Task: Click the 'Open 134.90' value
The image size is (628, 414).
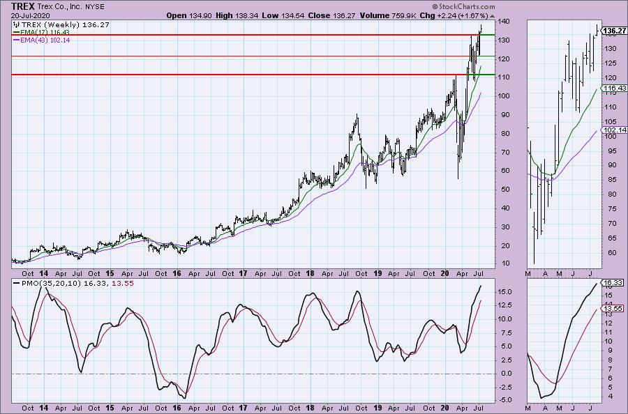Action: click(x=188, y=15)
